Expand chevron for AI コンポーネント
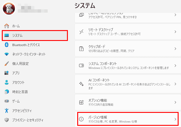Viewport: 181px width, 127px height. [x=175, y=84]
